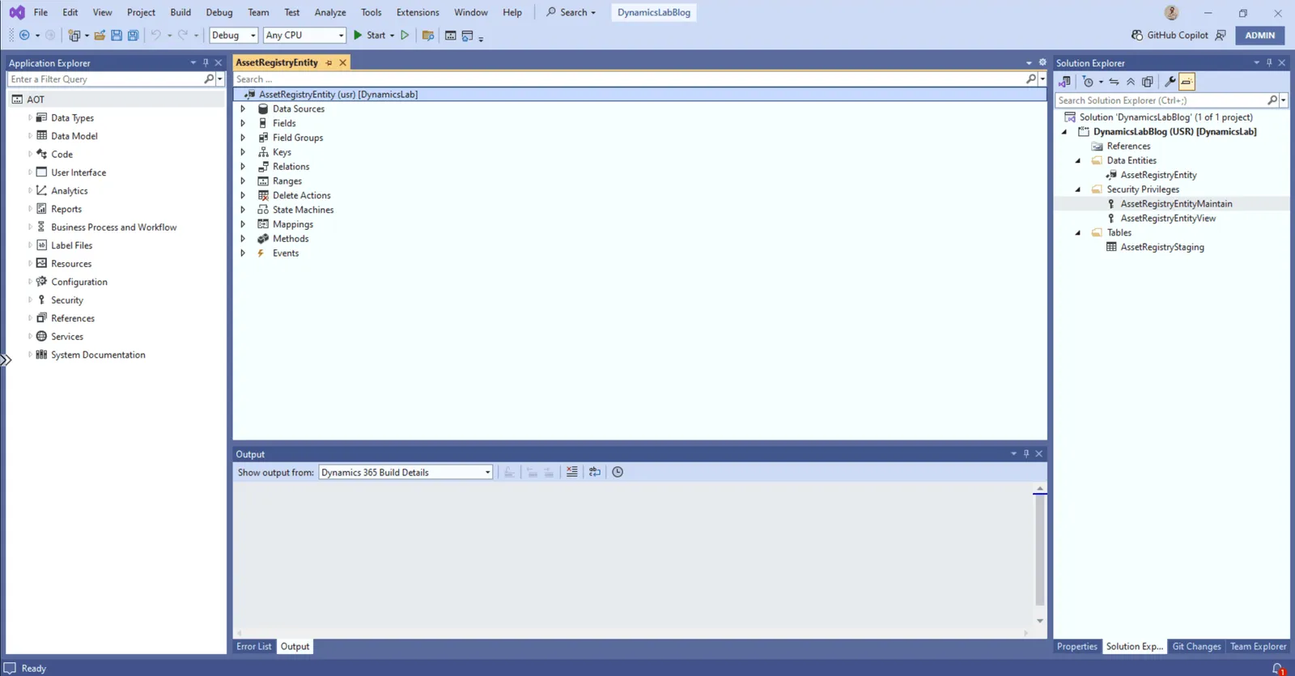The height and width of the screenshot is (676, 1295).
Task: Click the timestamp clock icon in Output
Action: [x=618, y=472]
